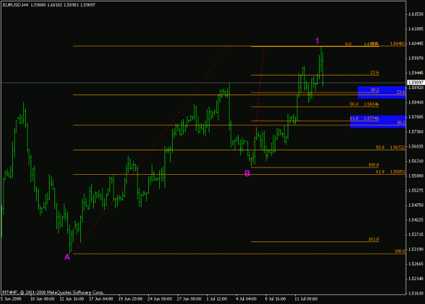Image resolution: width=425 pixels, height=304 pixels.
Task: Click the EURUSD,H4 chart title text
Action: [49, 5]
